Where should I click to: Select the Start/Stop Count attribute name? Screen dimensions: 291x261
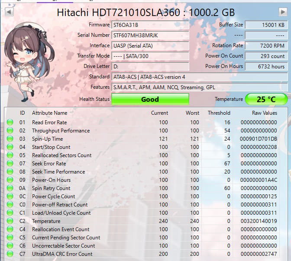click(51, 147)
